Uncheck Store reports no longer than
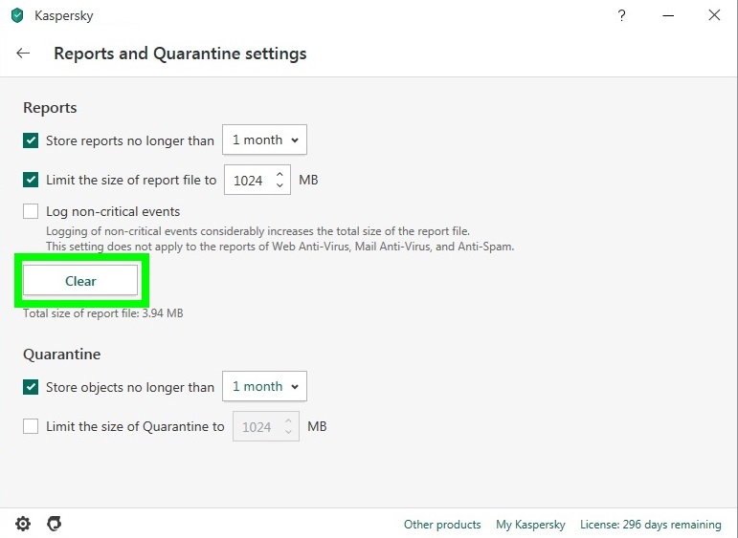The width and height of the screenshot is (738, 538). [x=31, y=140]
